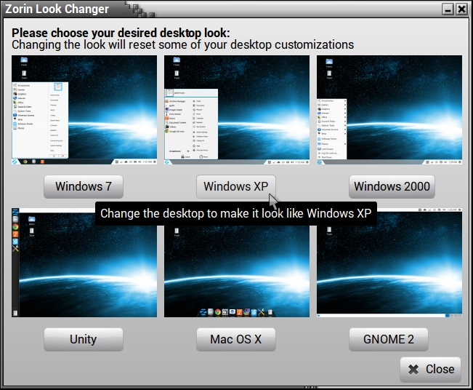
Task: Select the Unity layout preview thumbnail
Action: click(x=84, y=263)
